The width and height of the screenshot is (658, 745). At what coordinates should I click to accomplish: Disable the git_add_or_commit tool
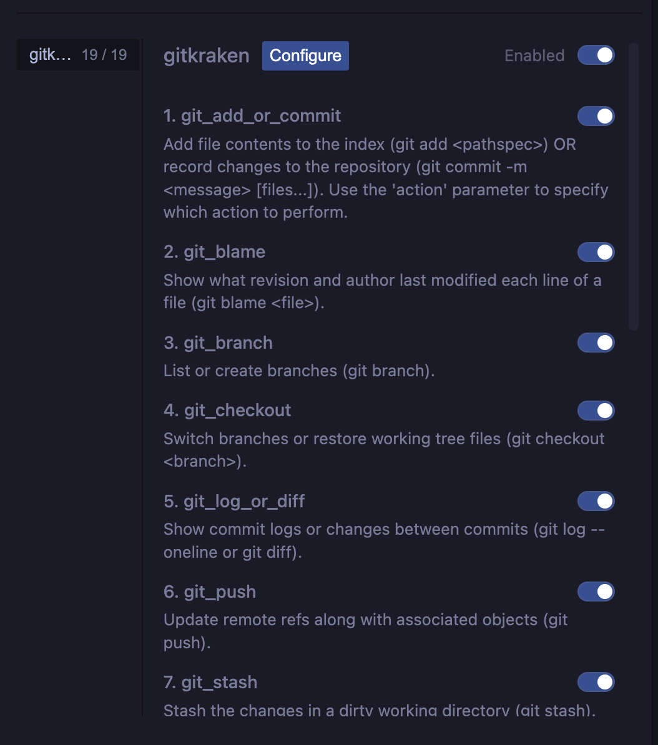(x=596, y=116)
